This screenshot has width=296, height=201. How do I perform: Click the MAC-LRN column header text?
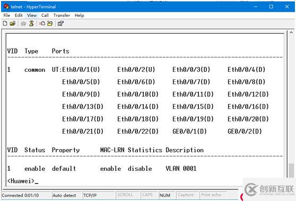[112, 150]
